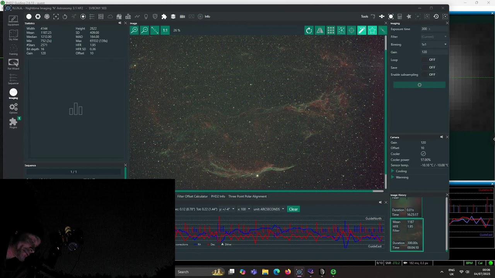
Task: Toggle the crosshair overlay button
Action: coord(351,31)
